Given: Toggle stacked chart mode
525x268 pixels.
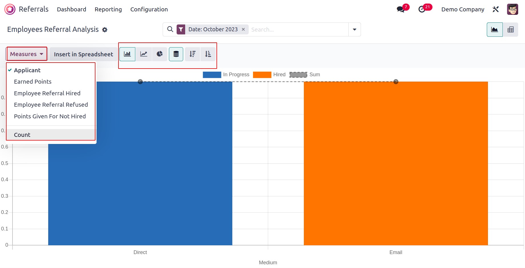Looking at the screenshot, I should [176, 54].
